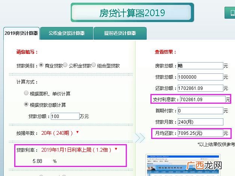
Task: Click the 支付利息款 field 702861.09
Action: 203,99
